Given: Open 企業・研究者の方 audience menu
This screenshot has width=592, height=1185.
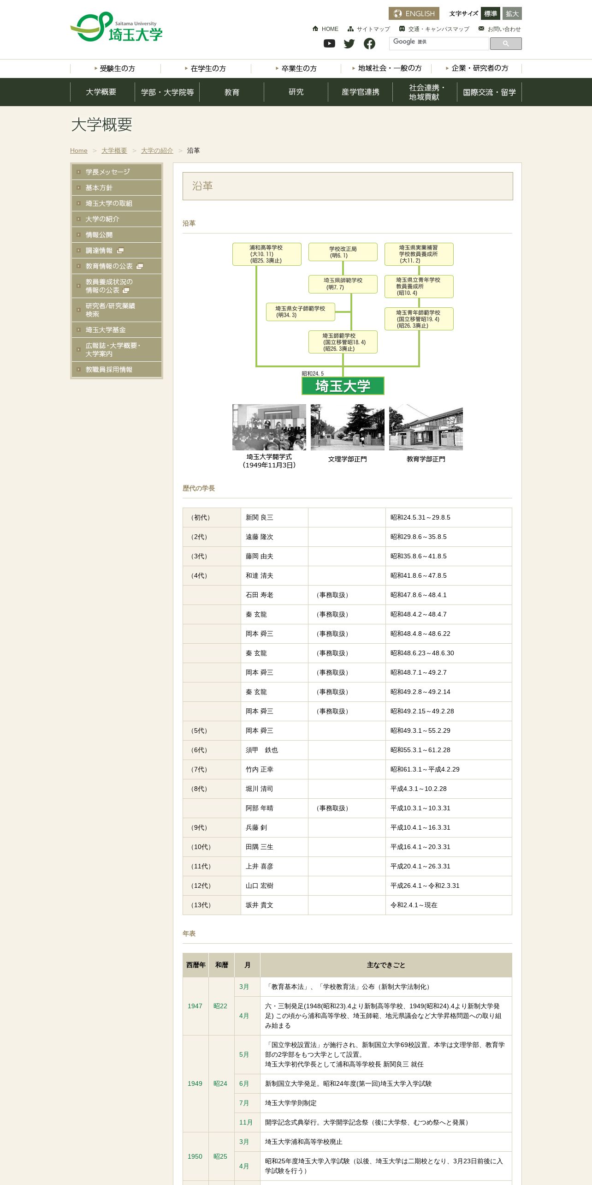Looking at the screenshot, I should (x=477, y=68).
